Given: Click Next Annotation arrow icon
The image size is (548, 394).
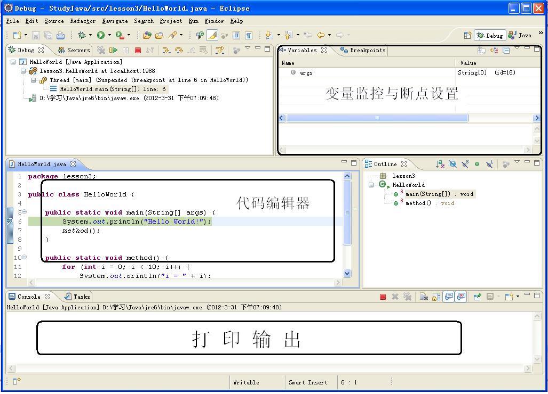Looking at the screenshot, I should coord(269,35).
